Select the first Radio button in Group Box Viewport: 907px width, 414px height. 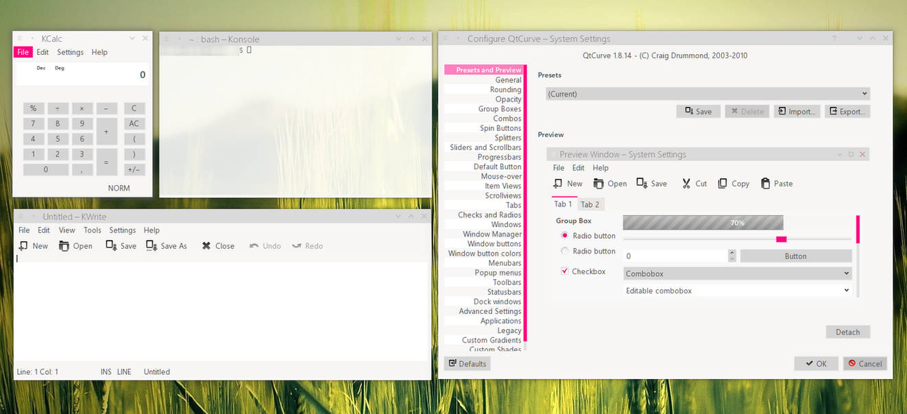pyautogui.click(x=565, y=235)
